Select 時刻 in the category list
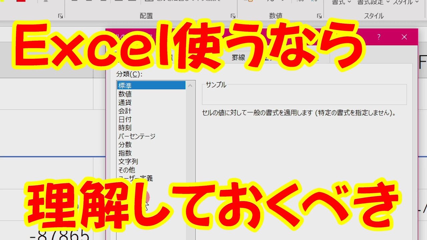 (x=151, y=128)
